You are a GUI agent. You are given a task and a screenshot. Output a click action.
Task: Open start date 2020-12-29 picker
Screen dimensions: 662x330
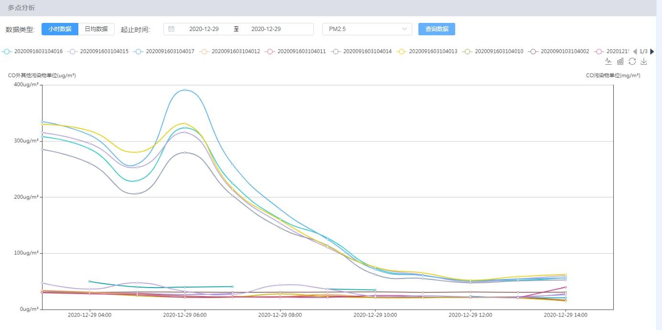204,29
